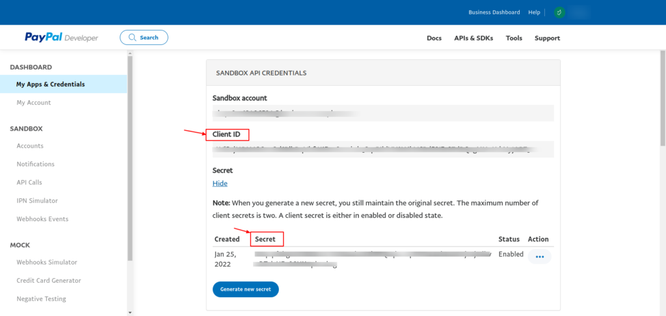The width and height of the screenshot is (666, 316).
Task: Open IPN Simulator
Action: pos(37,200)
